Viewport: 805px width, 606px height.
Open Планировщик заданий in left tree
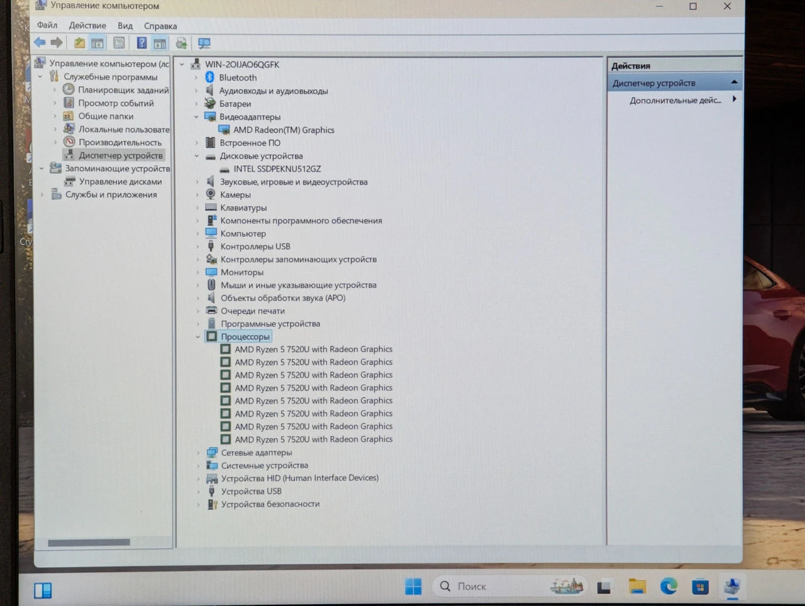(x=123, y=90)
